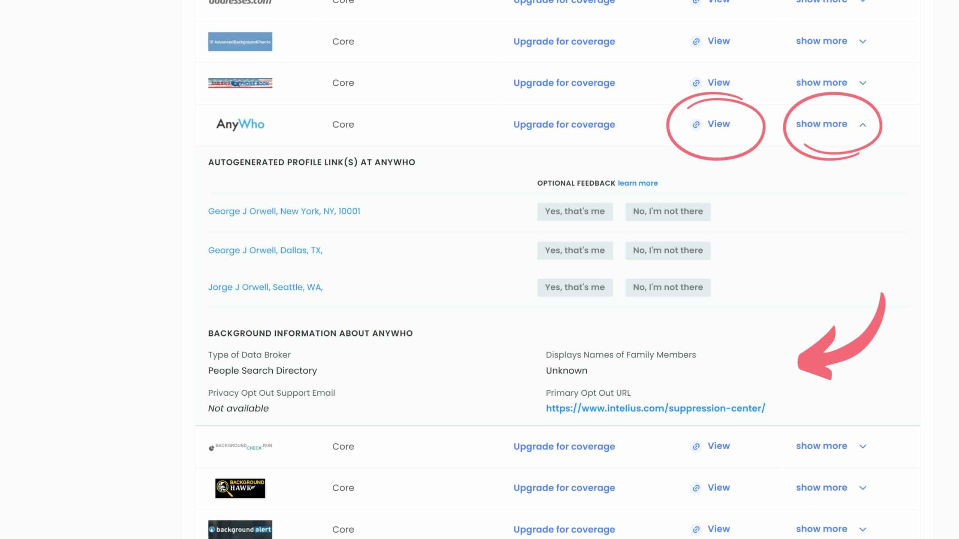Click chevron down in background alert row
Screen dimensions: 959x539
pyautogui.click(x=863, y=530)
